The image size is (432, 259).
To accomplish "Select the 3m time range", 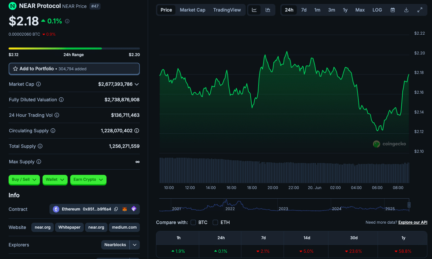I will coord(331,10).
